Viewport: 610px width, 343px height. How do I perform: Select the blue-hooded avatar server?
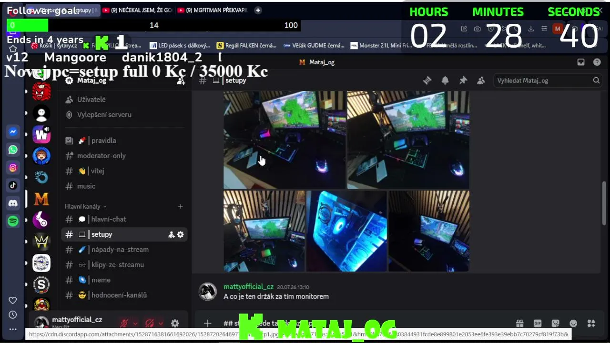pyautogui.click(x=41, y=156)
